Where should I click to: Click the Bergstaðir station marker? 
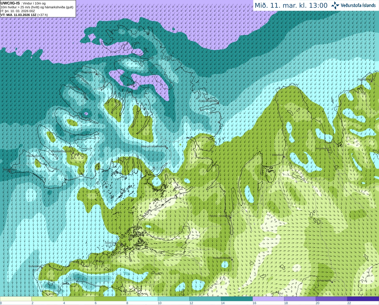[328, 150]
